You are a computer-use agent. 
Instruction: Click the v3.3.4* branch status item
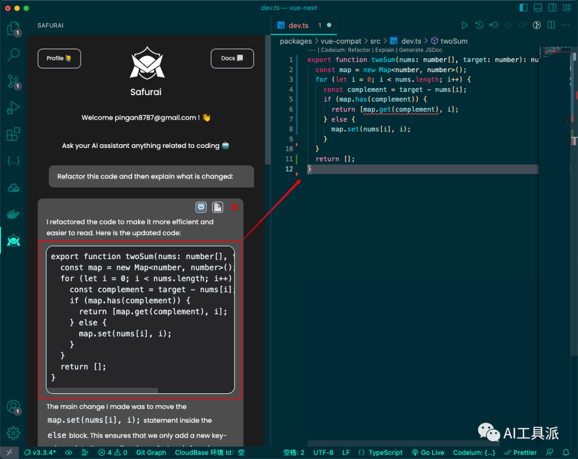40,453
